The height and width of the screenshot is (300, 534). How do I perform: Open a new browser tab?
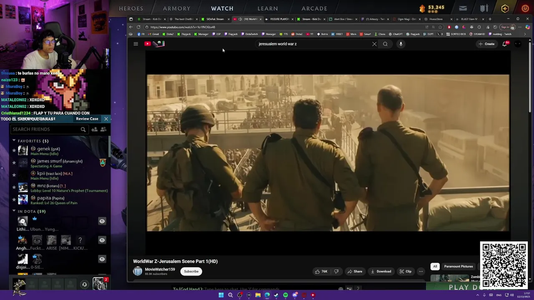tap(490, 19)
